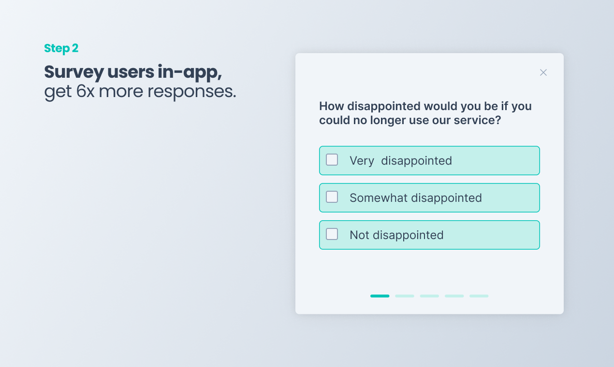Jump to fifth survey step indicator
This screenshot has width=614, height=367.
(479, 296)
